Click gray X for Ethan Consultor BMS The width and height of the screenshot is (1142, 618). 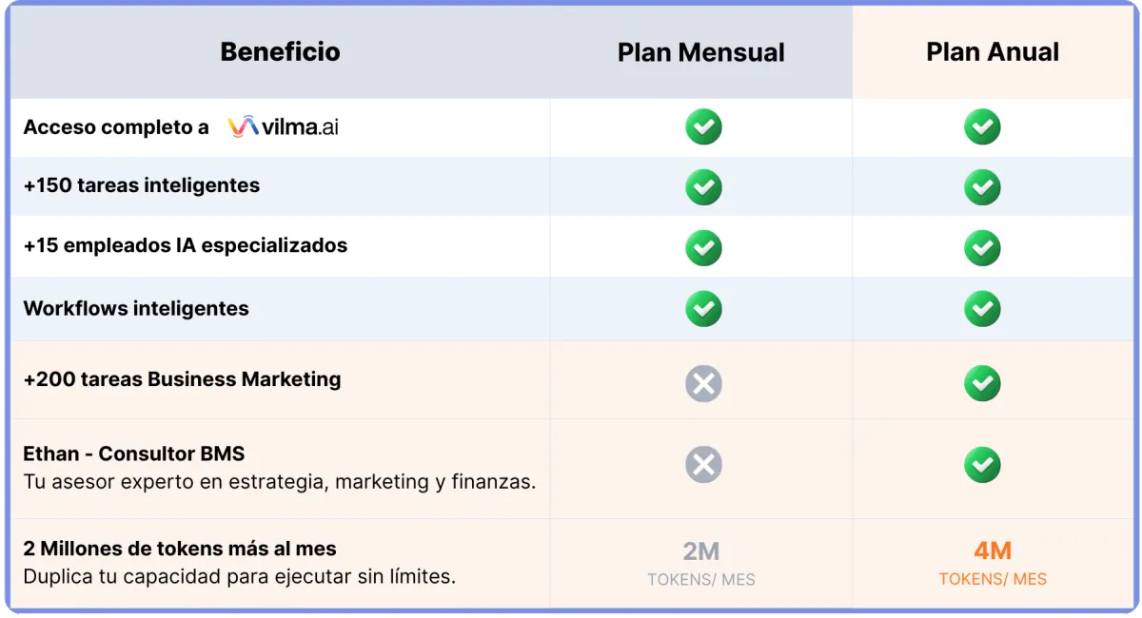point(703,464)
